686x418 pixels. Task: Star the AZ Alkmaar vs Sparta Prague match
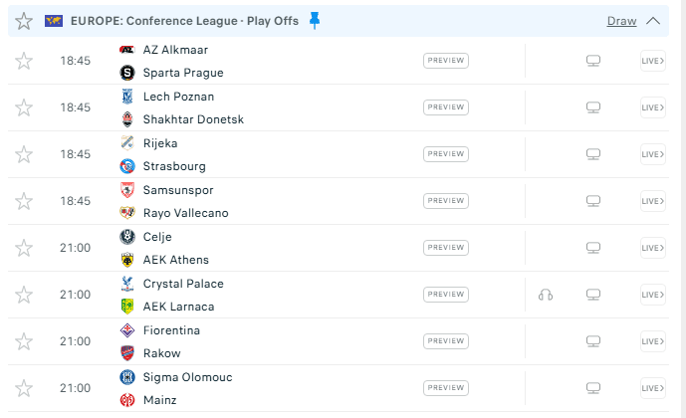(24, 61)
